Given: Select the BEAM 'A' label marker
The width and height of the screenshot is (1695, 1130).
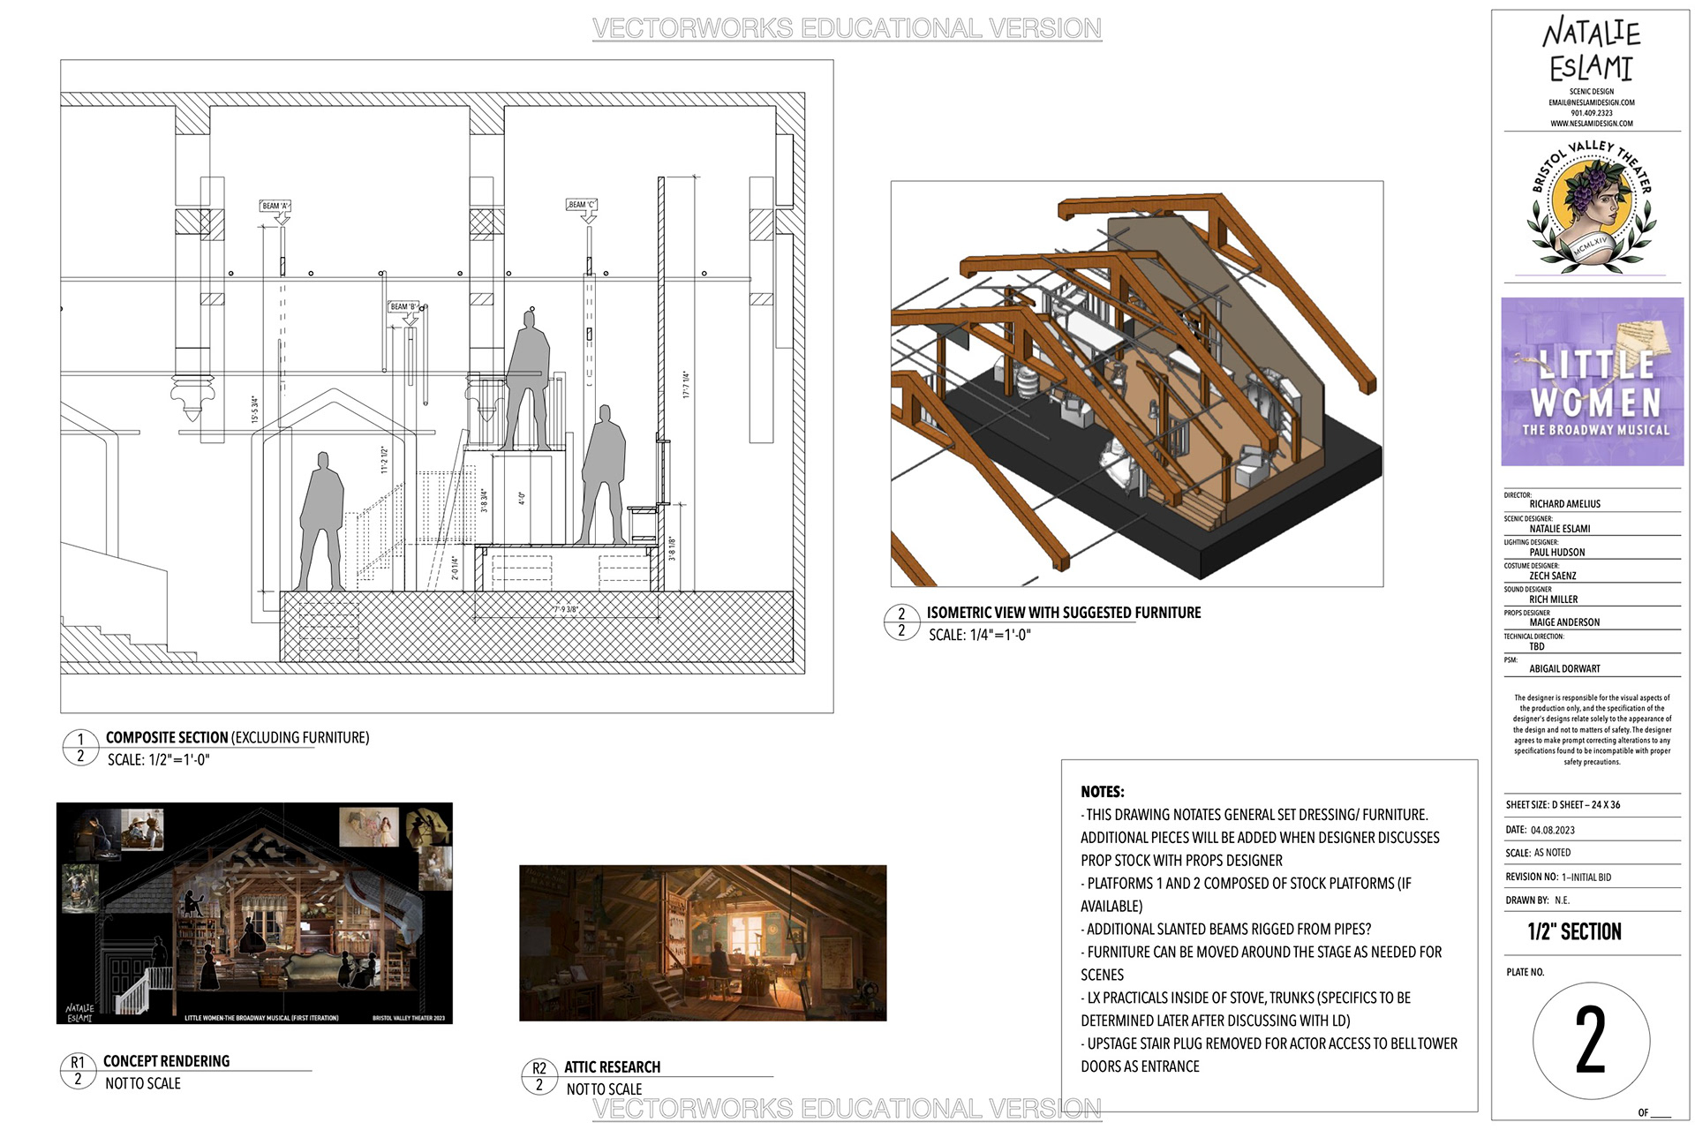Looking at the screenshot, I should (275, 206).
